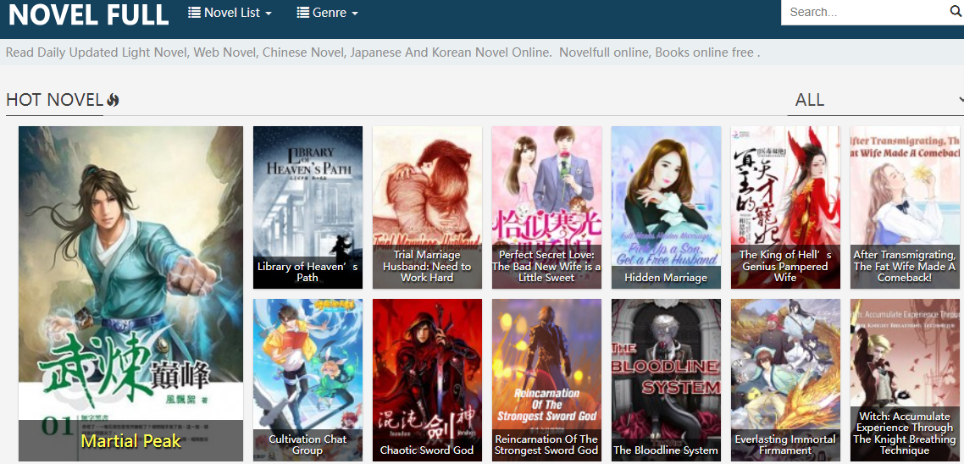
Task: Open The Bloodline System novel cover
Action: (666, 380)
